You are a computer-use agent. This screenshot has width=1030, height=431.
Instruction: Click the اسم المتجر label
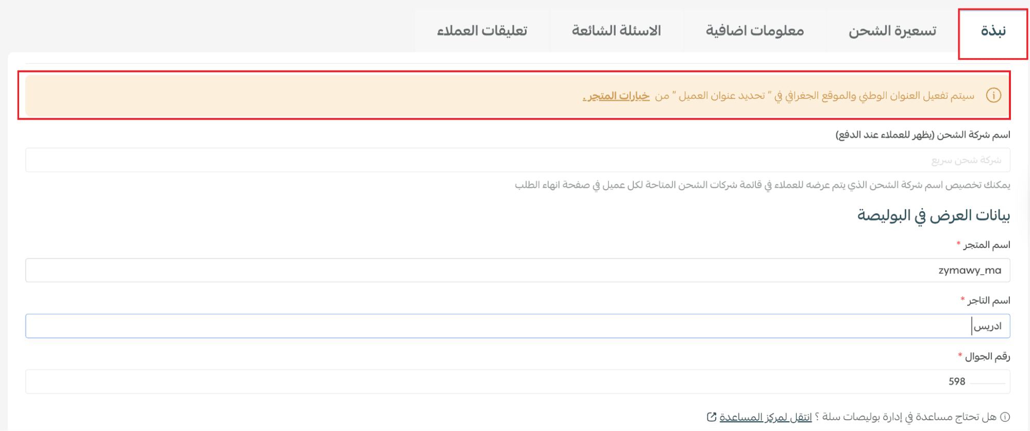click(x=987, y=245)
